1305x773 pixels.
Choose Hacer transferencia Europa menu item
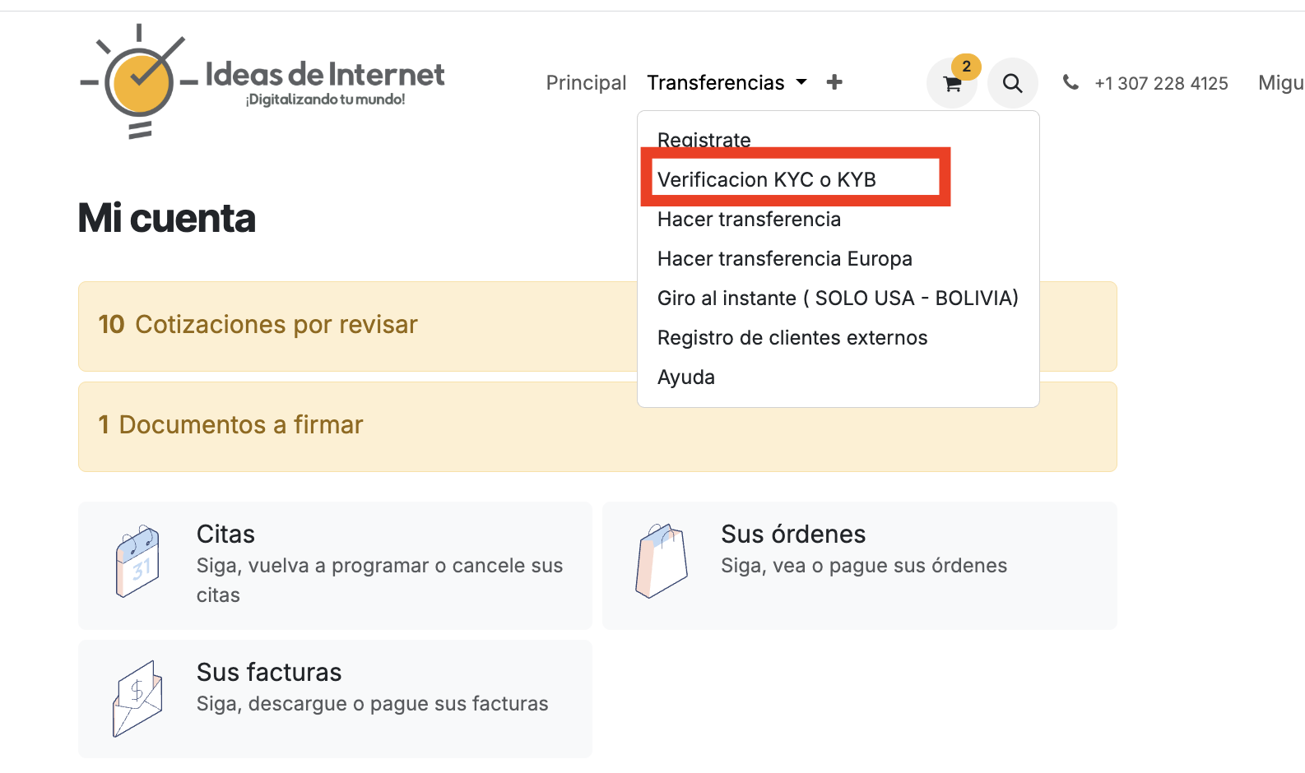coord(784,259)
